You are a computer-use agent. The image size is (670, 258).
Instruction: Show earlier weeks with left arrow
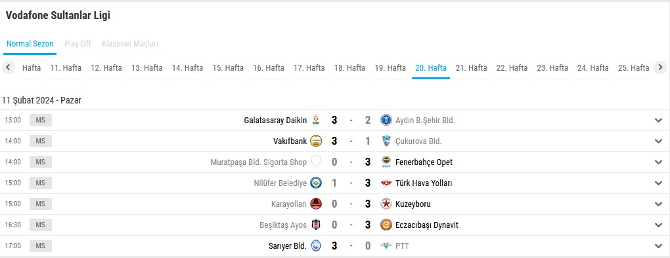coord(9,67)
